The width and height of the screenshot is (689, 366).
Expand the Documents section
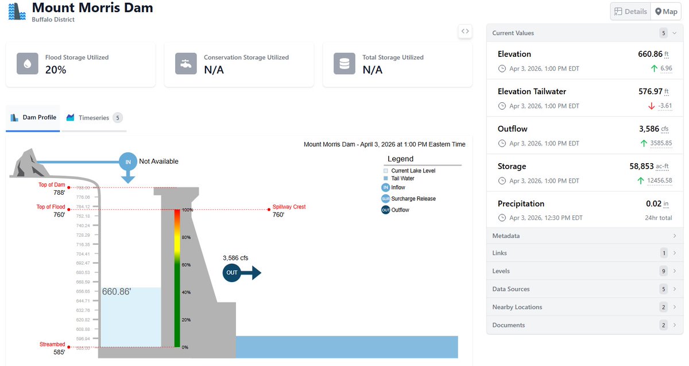[x=585, y=325]
